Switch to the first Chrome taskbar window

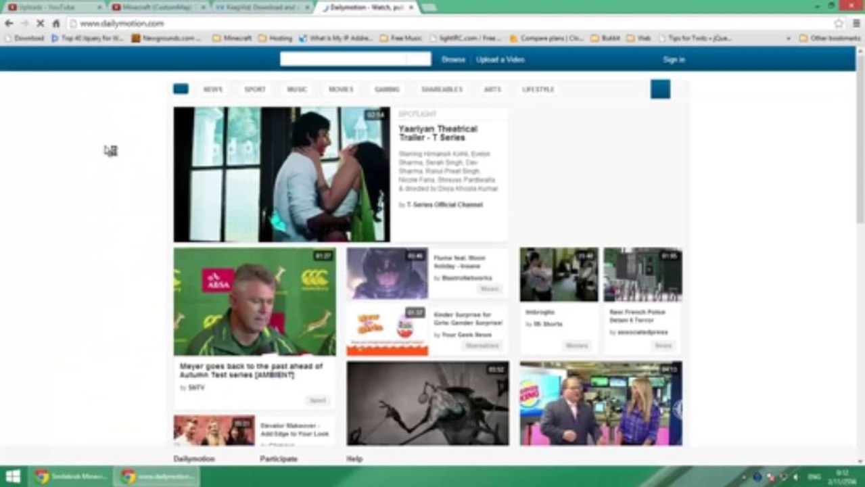[70, 476]
